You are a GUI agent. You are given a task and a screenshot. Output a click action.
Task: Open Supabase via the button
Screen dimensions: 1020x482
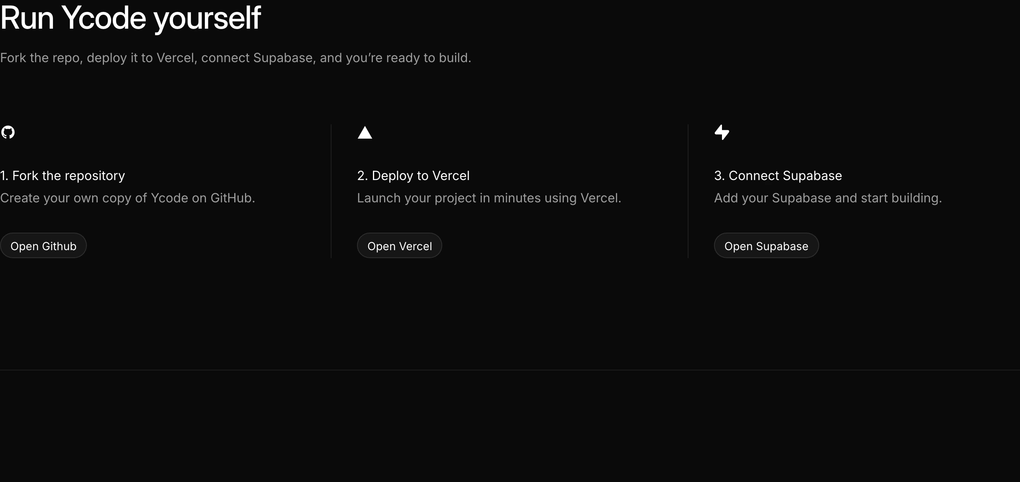pos(766,245)
